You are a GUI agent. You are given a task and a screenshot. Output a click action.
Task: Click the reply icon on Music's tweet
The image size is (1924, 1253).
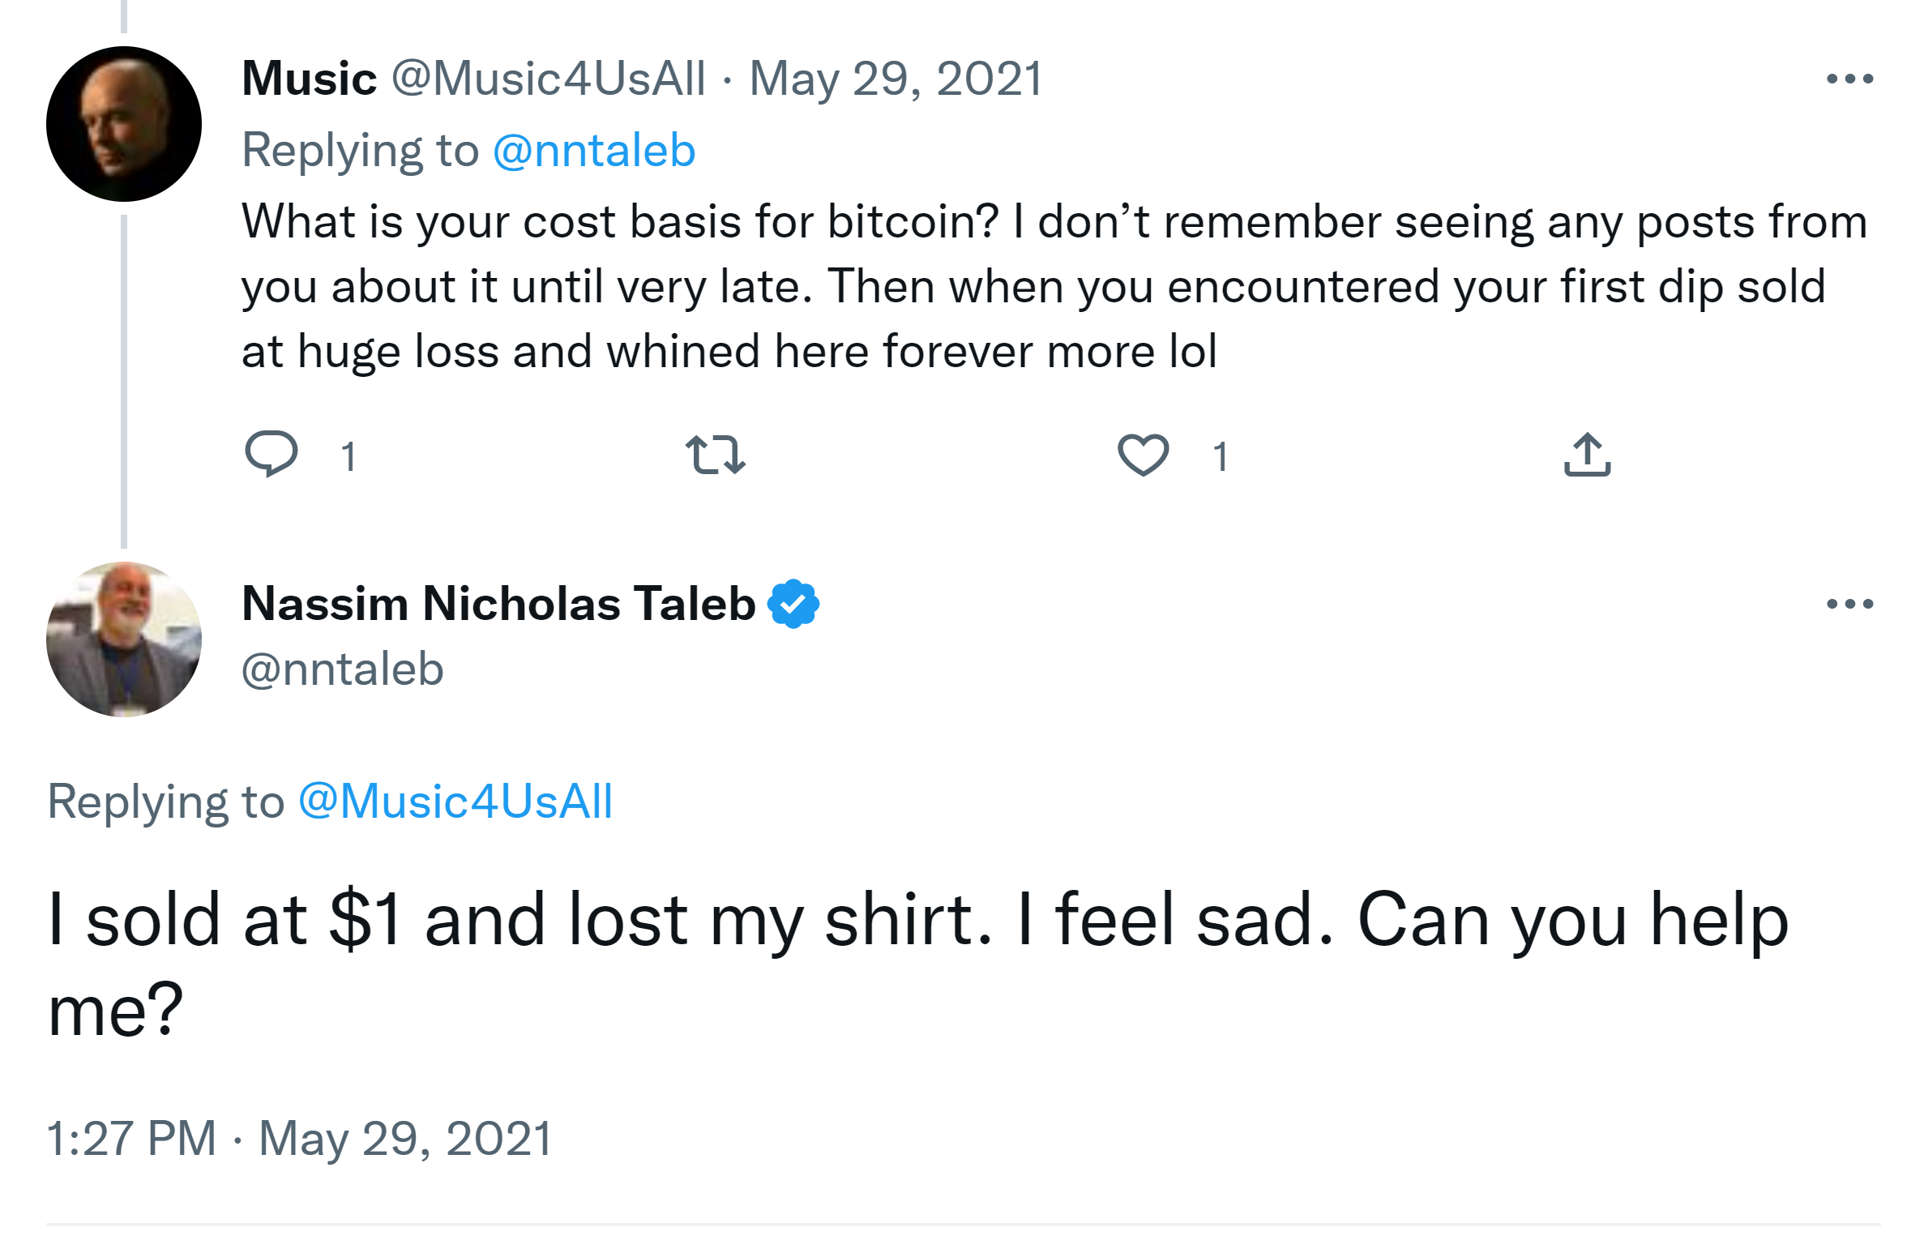[x=271, y=454]
